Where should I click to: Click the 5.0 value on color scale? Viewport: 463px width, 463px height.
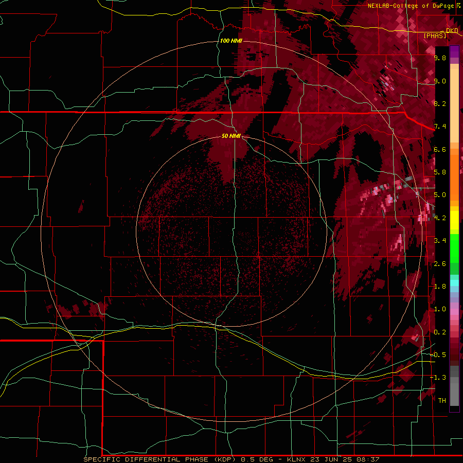tap(440, 195)
